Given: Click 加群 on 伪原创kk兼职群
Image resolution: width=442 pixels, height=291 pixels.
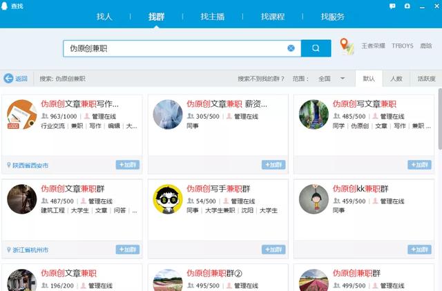Looking at the screenshot, I should pyautogui.click(x=419, y=250).
